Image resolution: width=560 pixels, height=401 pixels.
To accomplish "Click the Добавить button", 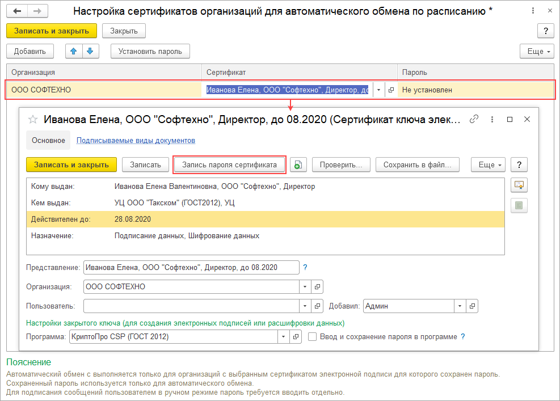I will [x=30, y=51].
